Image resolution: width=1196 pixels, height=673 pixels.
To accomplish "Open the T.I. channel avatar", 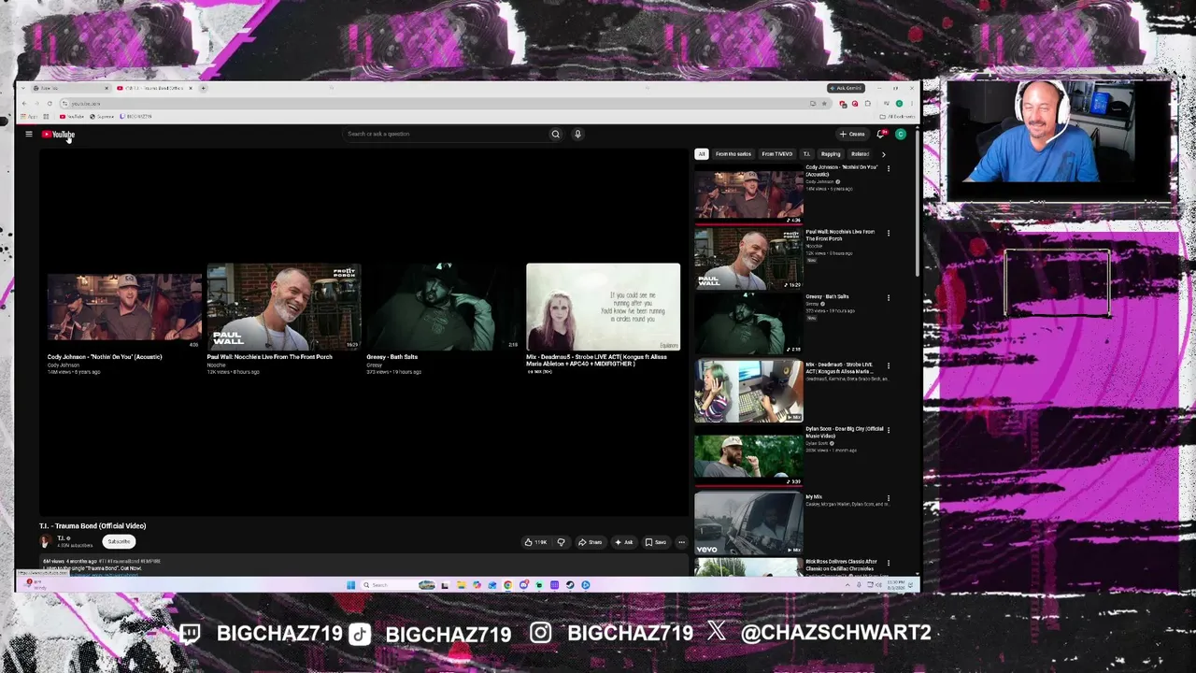I will (45, 541).
